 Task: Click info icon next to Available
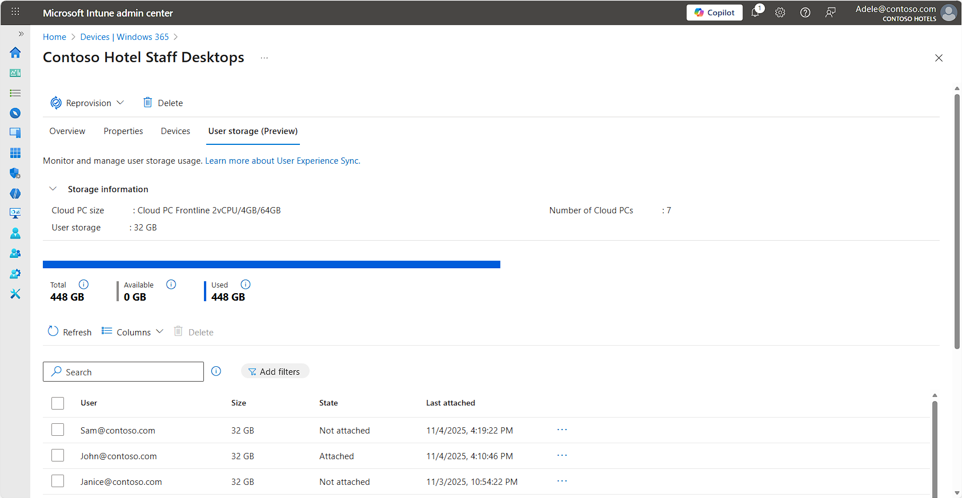pyautogui.click(x=171, y=284)
